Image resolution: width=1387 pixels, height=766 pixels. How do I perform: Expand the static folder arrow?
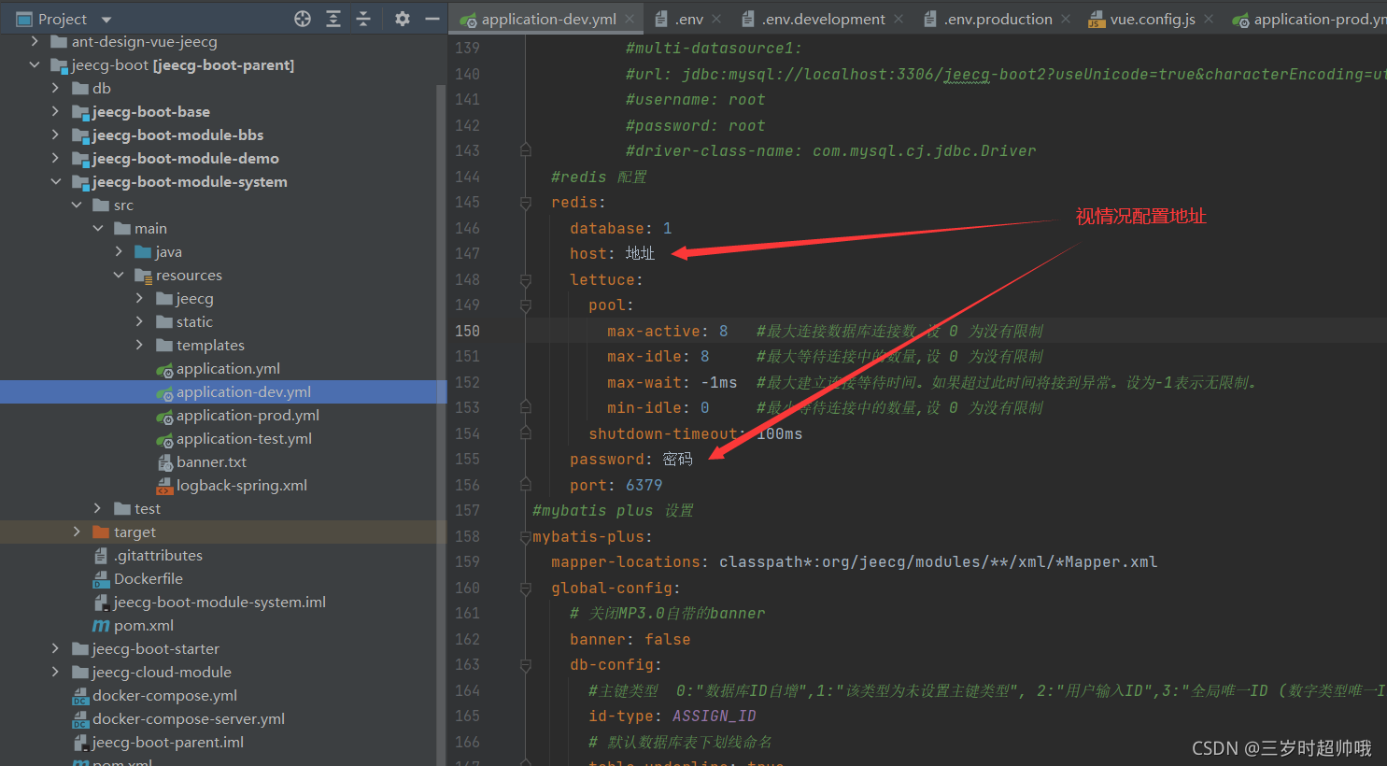pos(139,321)
